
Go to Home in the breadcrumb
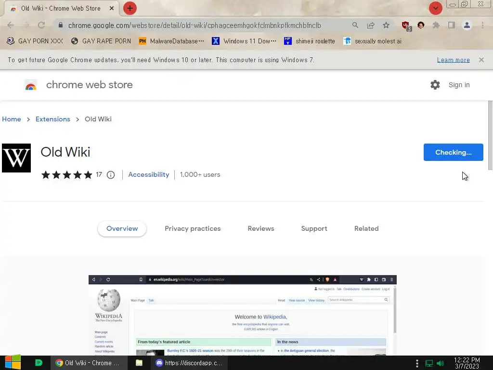[12, 119]
